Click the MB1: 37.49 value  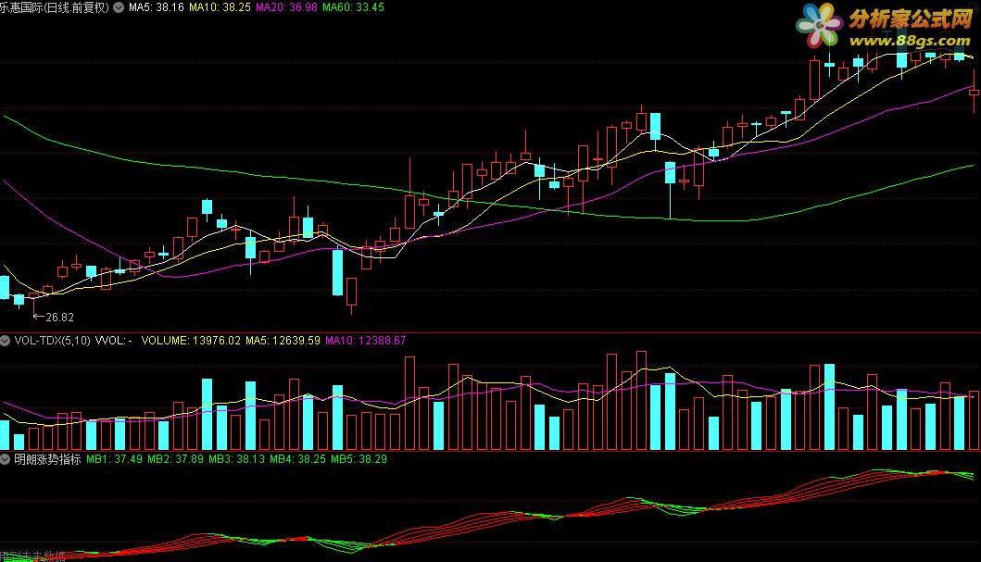pyautogui.click(x=114, y=459)
